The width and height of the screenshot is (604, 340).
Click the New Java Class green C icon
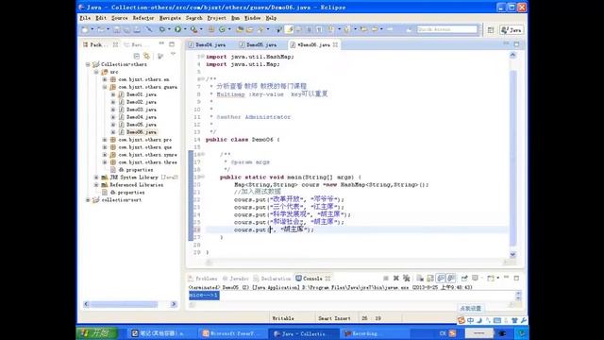click(x=222, y=29)
